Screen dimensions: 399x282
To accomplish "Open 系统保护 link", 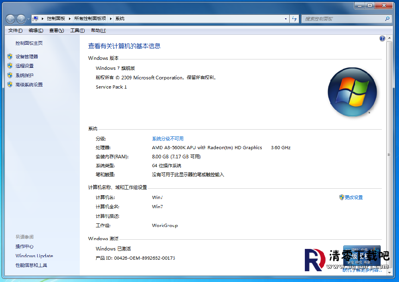I will [x=24, y=75].
